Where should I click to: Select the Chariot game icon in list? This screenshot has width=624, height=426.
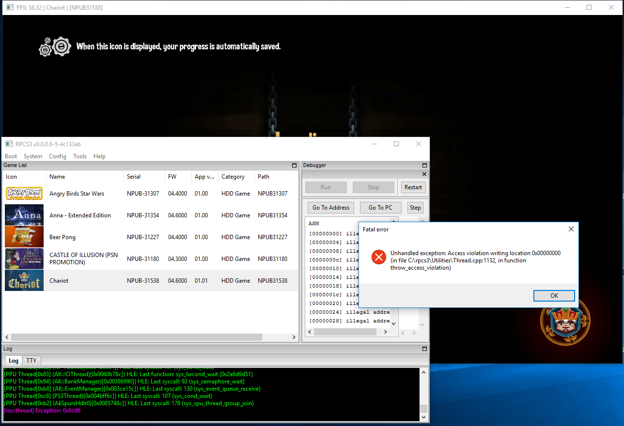[24, 281]
